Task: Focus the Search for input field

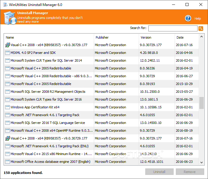Action: click(173, 28)
